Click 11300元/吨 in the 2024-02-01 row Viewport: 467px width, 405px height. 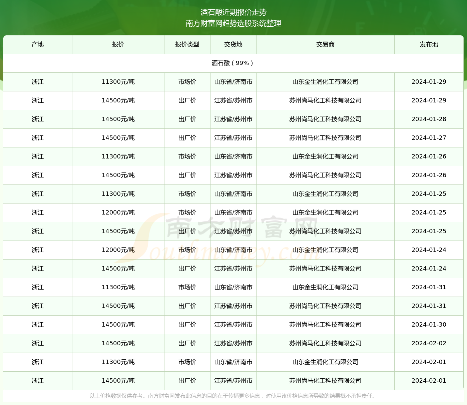[118, 362]
